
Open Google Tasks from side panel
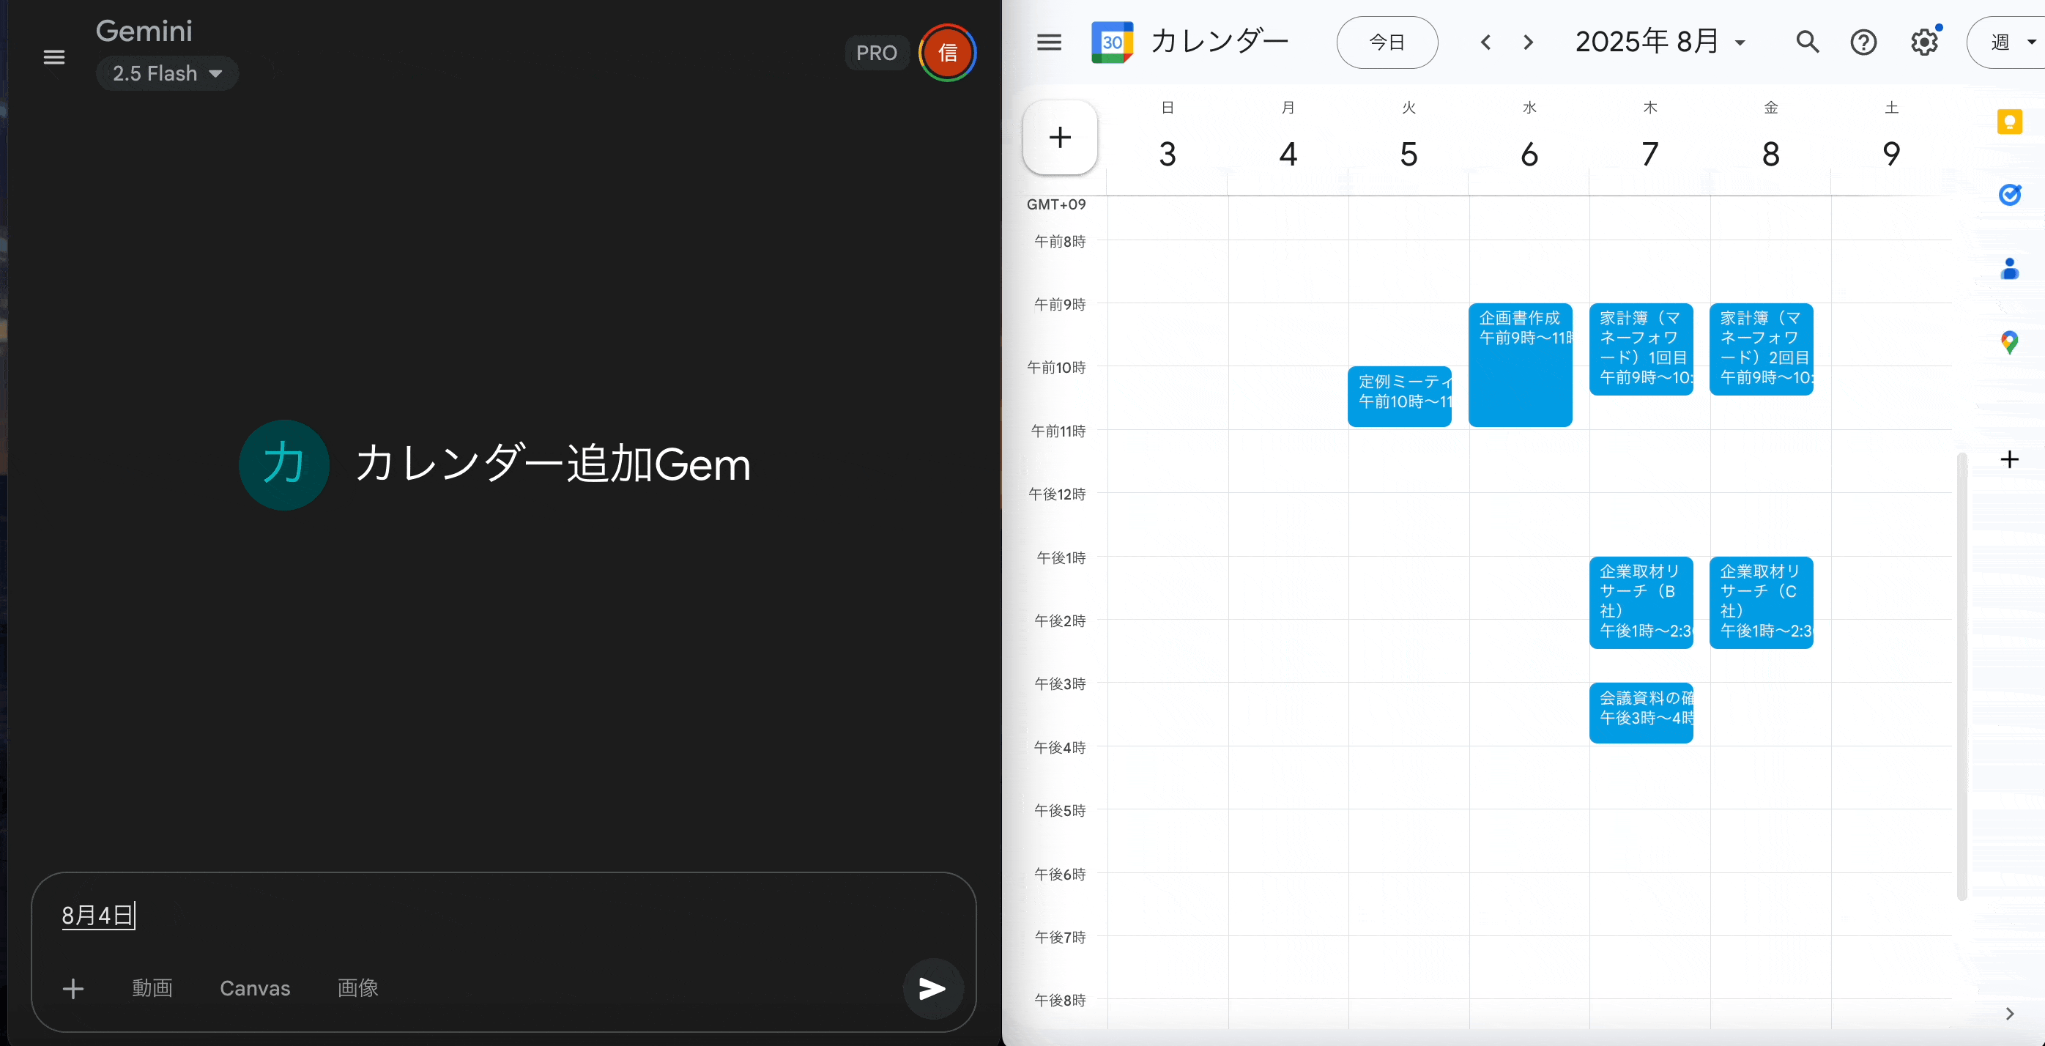coord(2009,194)
